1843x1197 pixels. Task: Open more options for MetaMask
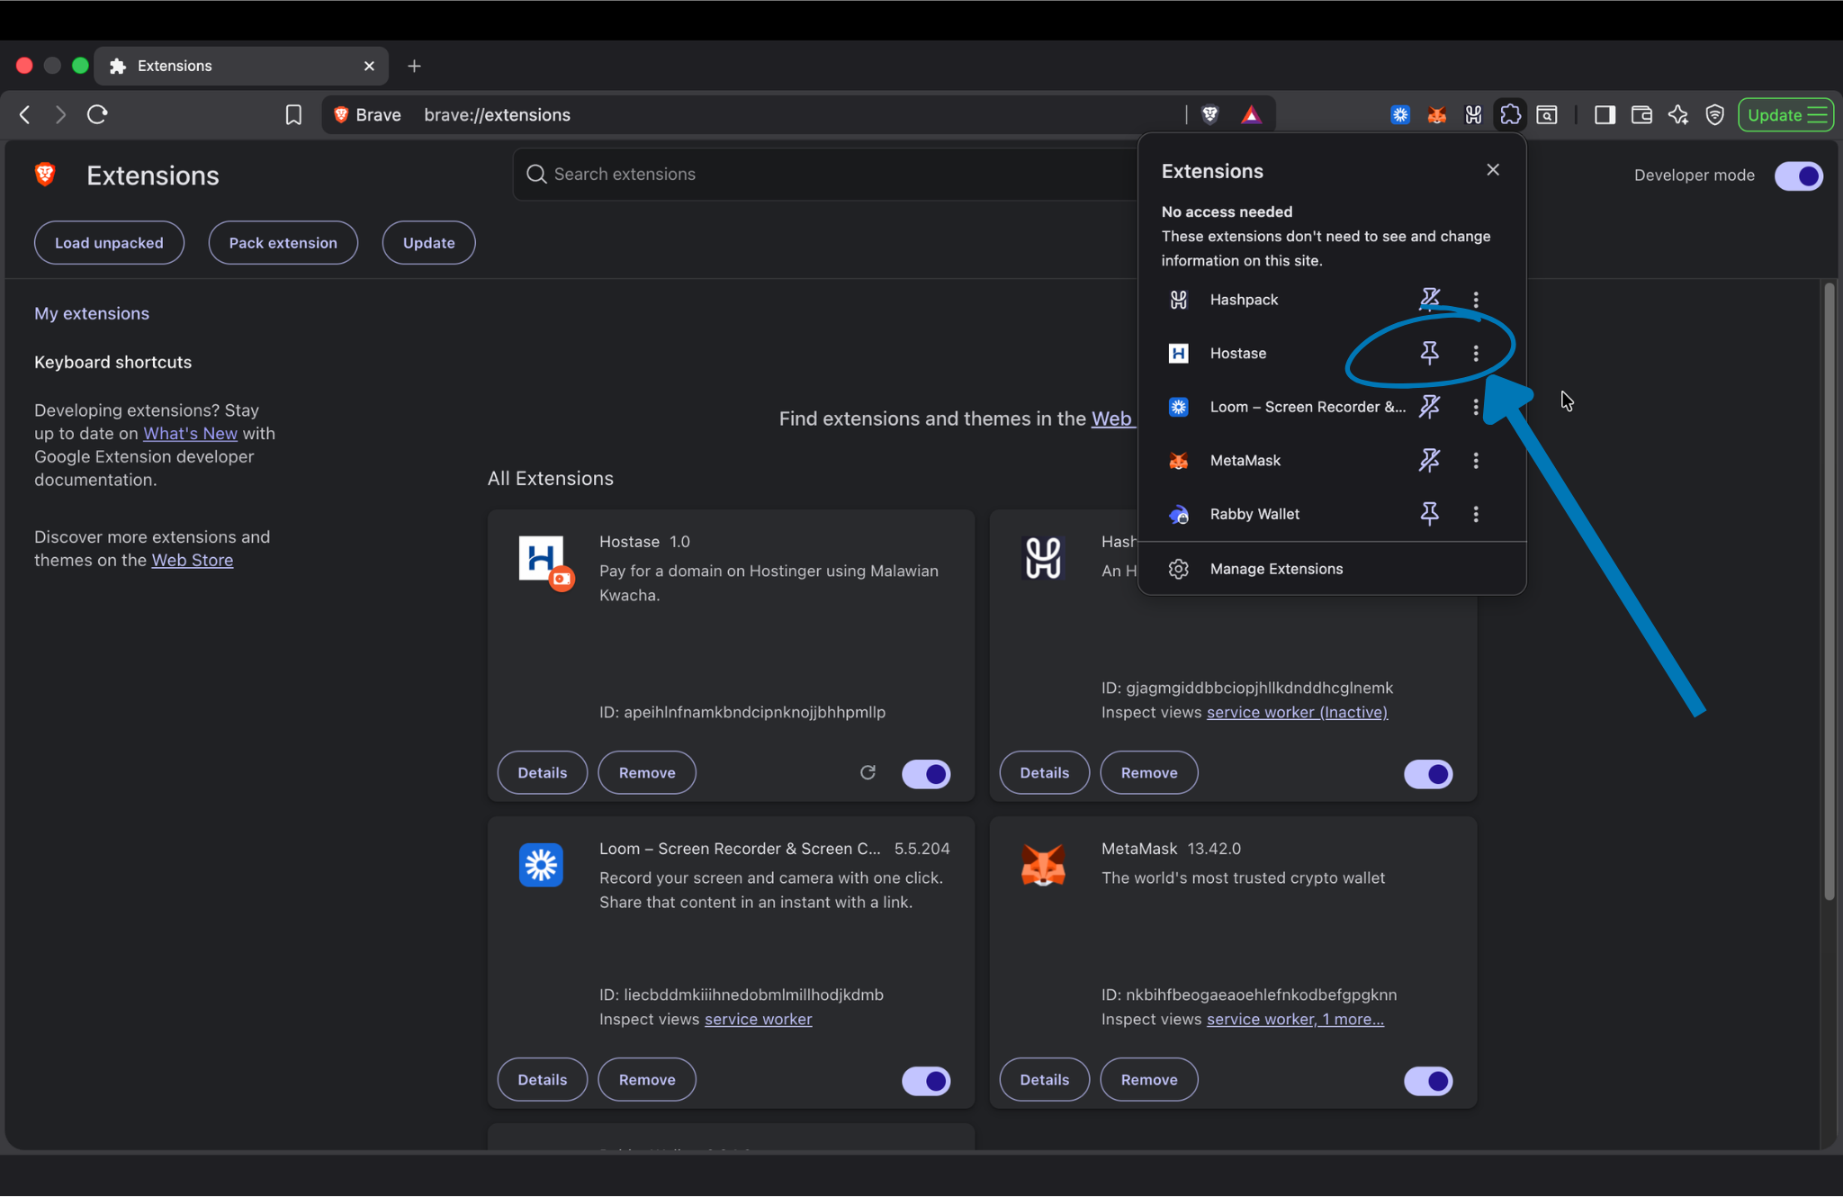(1476, 460)
